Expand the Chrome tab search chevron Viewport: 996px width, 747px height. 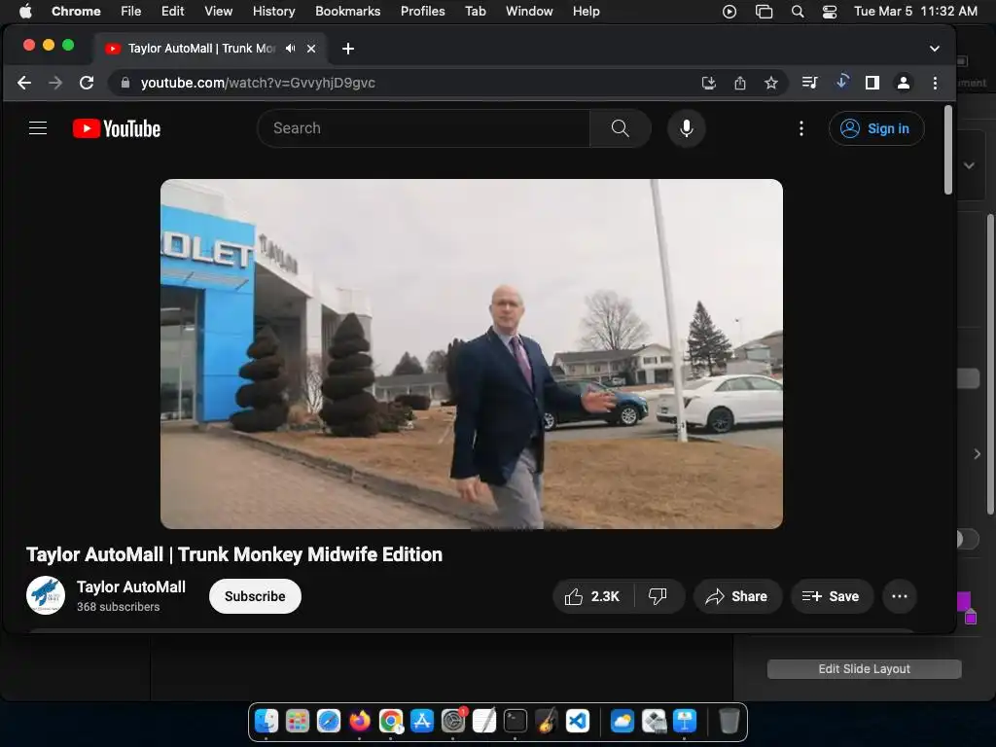pos(935,49)
